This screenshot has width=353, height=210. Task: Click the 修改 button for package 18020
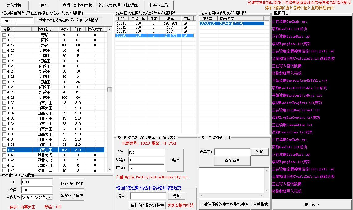(175, 160)
